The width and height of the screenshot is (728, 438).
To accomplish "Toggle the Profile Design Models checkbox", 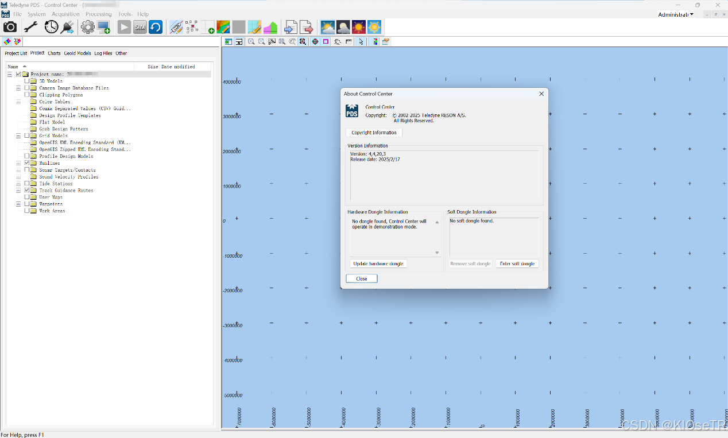I will 27,156.
